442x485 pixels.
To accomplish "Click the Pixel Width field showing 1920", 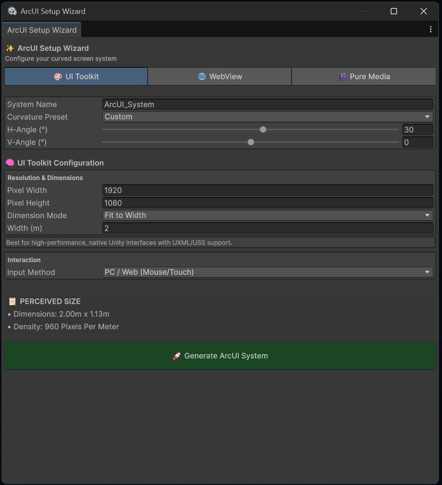I will click(x=267, y=190).
